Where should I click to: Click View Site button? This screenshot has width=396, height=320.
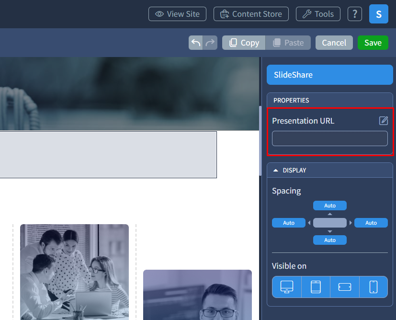177,14
